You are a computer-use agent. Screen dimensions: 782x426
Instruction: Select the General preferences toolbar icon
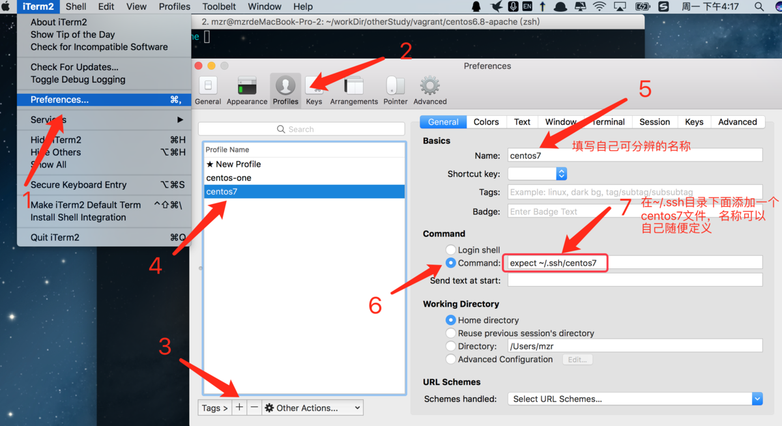tap(208, 89)
